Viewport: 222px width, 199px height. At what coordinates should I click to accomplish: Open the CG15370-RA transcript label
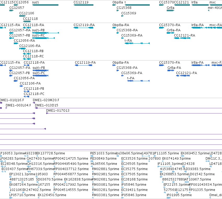pos(170,25)
